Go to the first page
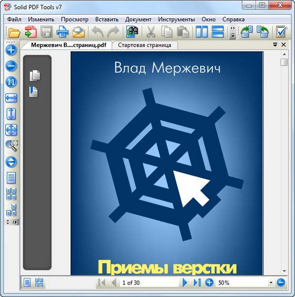This screenshot has width=295, height=297. [102, 283]
